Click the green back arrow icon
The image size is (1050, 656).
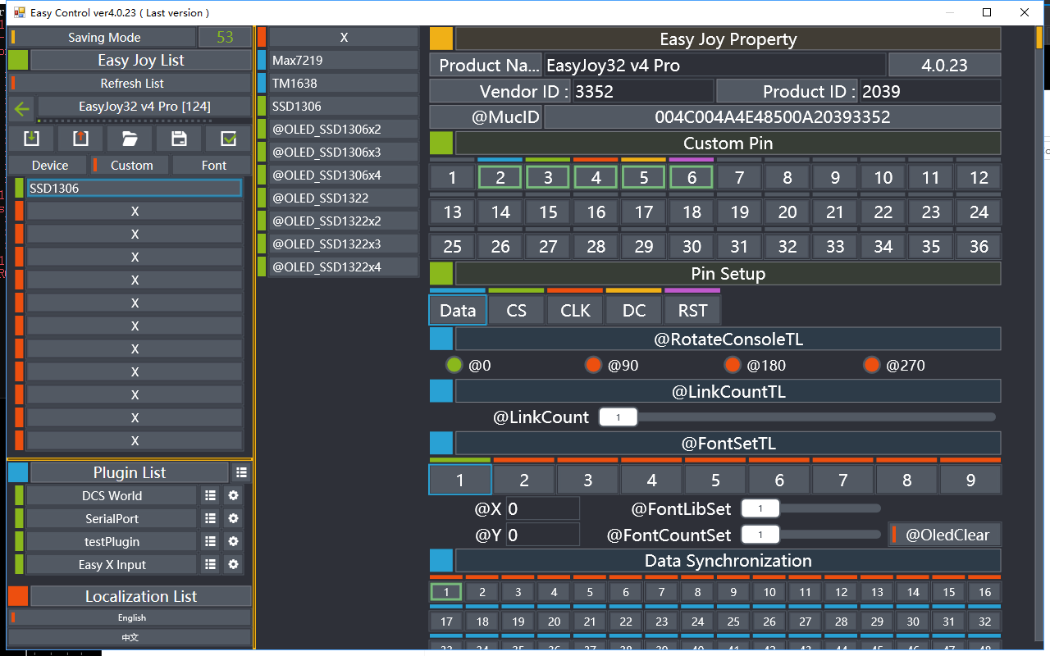tap(21, 107)
